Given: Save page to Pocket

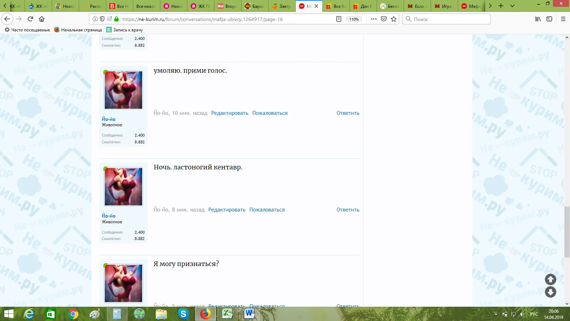Looking at the screenshot, I should coord(384,19).
